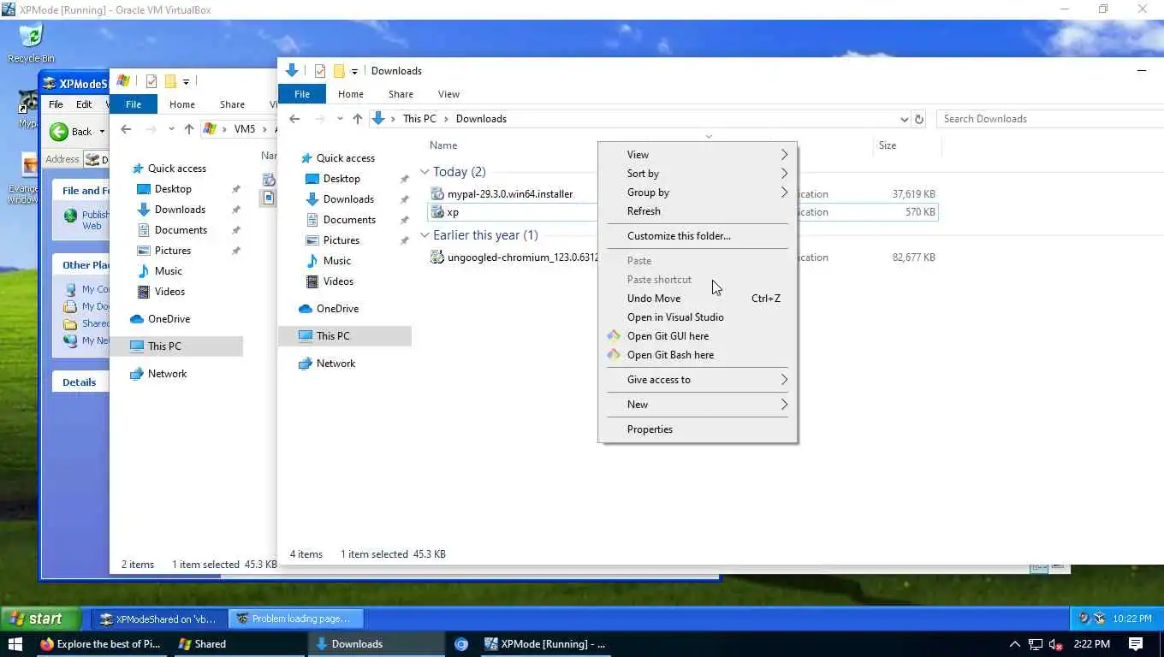Image resolution: width=1164 pixels, height=657 pixels.
Task: Collapse the Earlier this year (1) group
Action: tap(425, 235)
